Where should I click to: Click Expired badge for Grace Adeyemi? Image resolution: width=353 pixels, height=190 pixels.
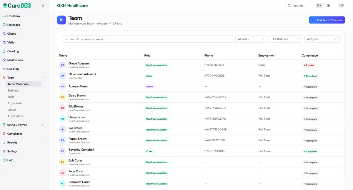[x=309, y=65]
